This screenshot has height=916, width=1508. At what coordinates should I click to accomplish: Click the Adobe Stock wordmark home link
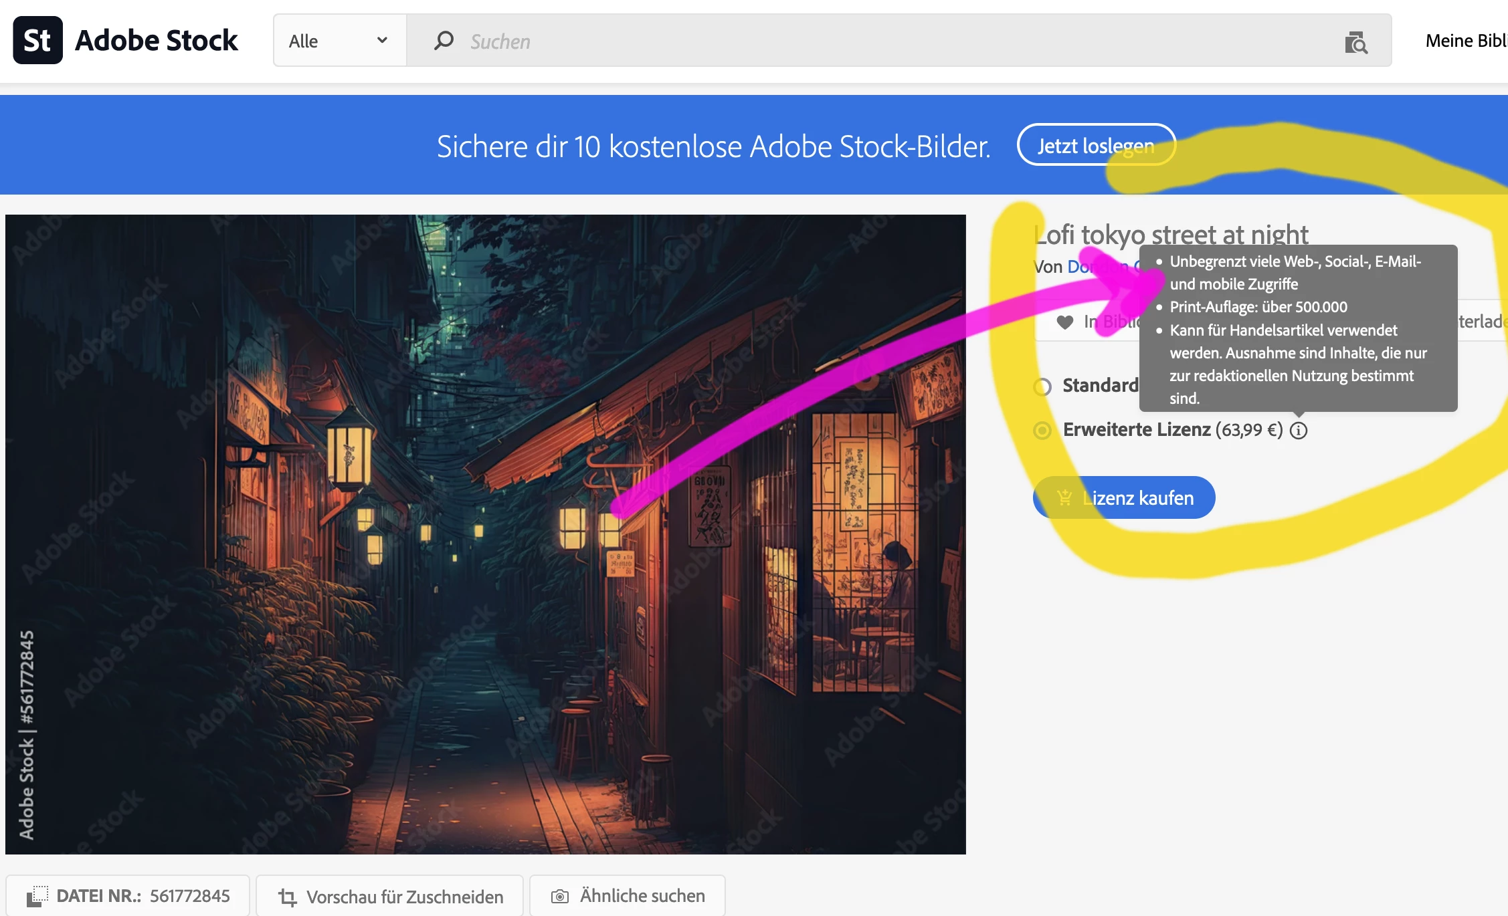156,40
